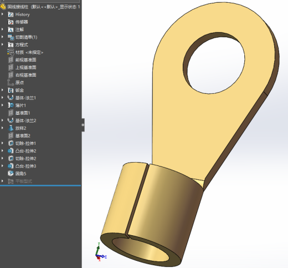The image size is (288, 268).
Task: Expand the 凸台-拉伸3 feature node
Action: [2, 166]
